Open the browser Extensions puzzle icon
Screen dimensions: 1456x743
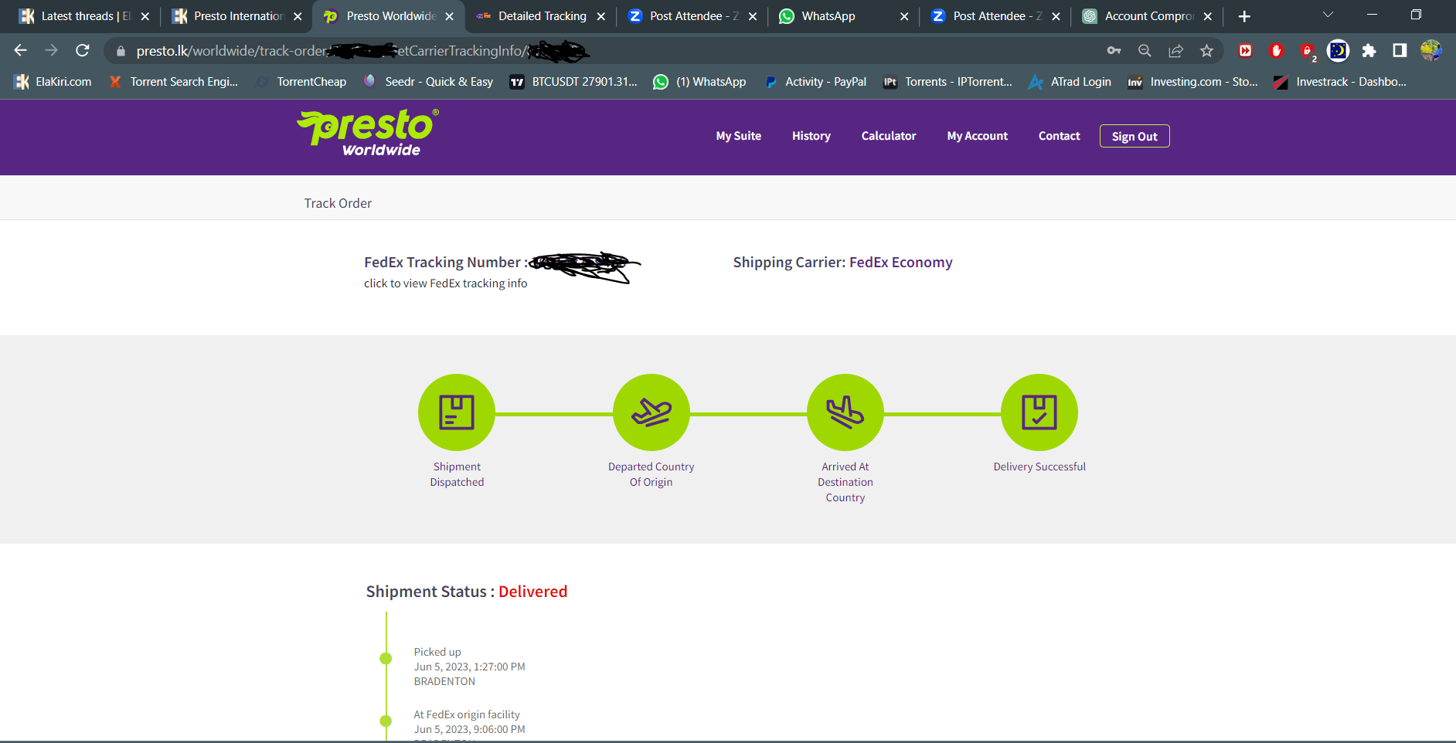coord(1369,51)
